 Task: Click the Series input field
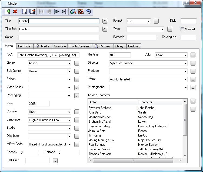click(x=59, y=37)
